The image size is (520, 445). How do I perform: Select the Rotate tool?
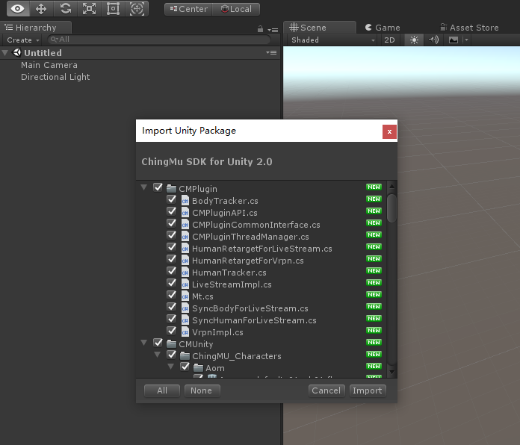[x=65, y=9]
